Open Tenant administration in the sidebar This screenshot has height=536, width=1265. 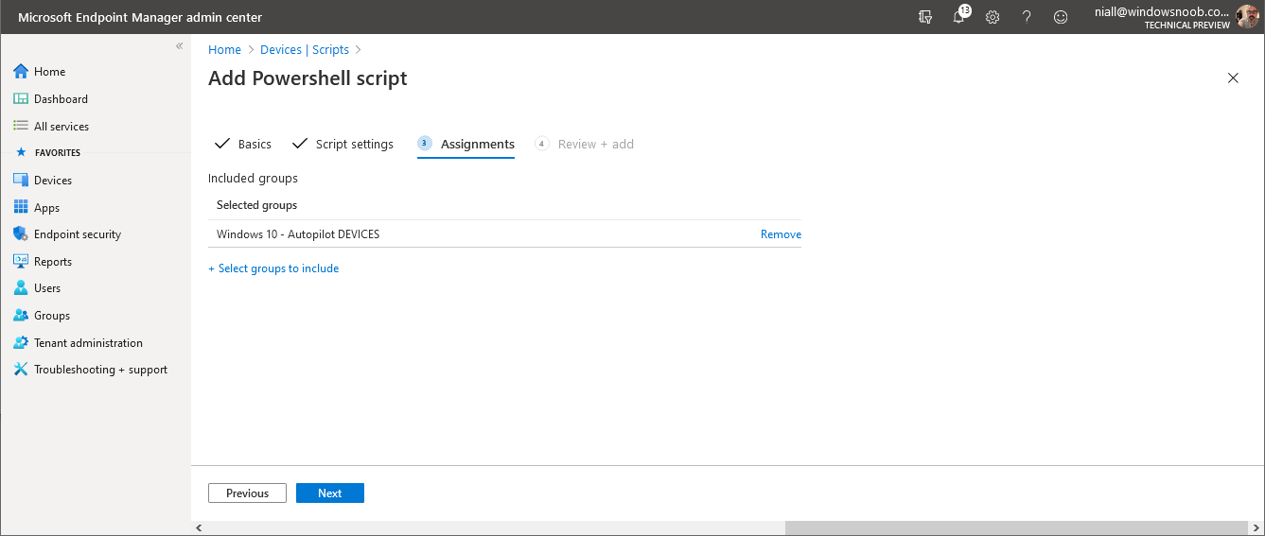[x=88, y=343]
